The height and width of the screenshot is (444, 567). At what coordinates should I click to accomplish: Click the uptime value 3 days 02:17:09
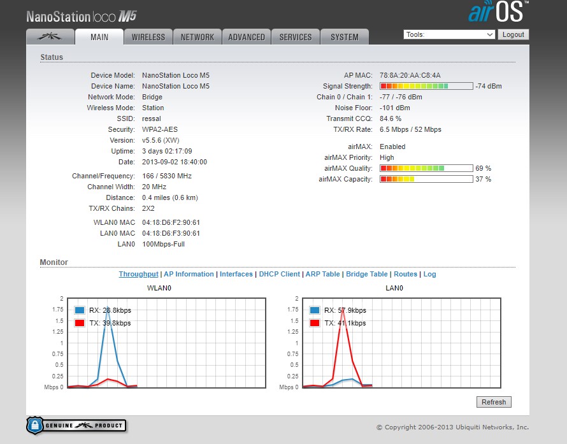coord(167,151)
